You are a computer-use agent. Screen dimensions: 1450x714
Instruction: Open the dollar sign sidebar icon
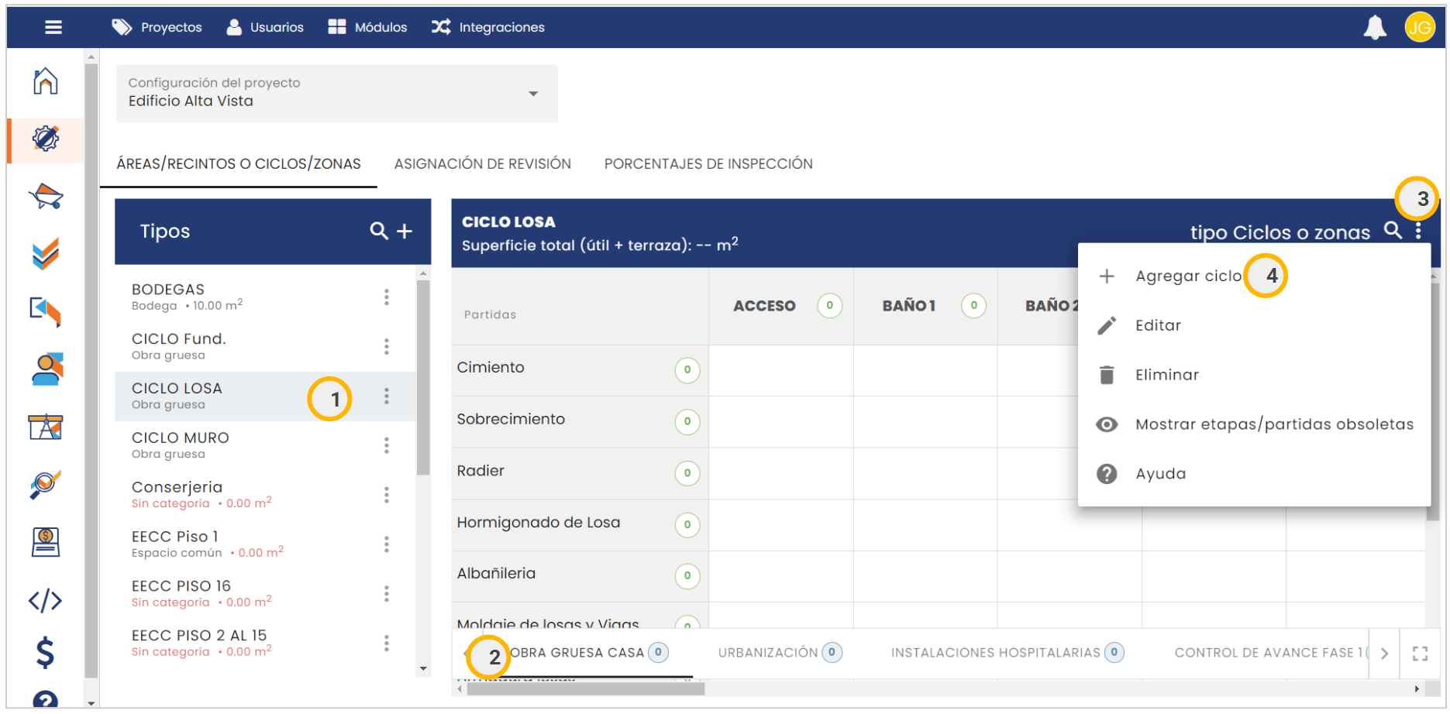(46, 652)
